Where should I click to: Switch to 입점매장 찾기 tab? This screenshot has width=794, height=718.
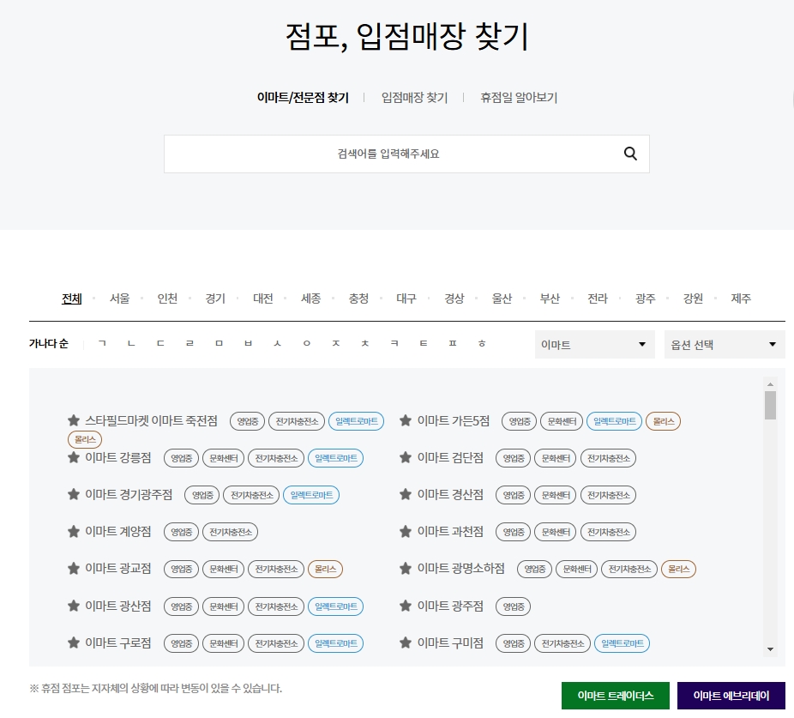tap(414, 97)
